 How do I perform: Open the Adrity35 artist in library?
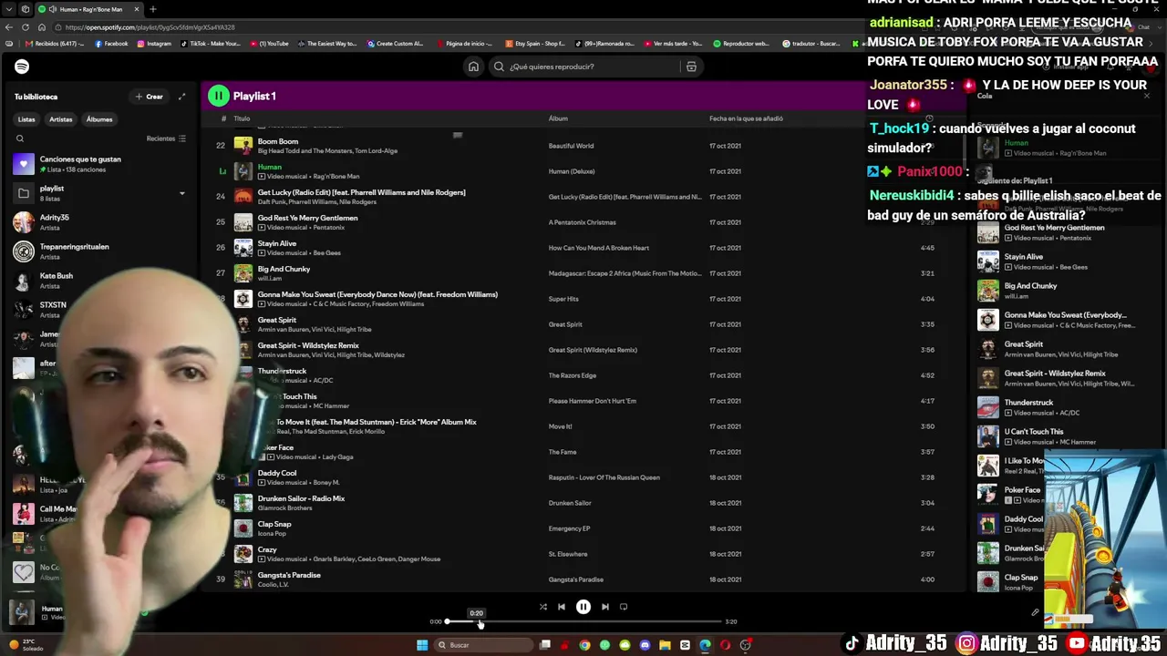click(x=98, y=222)
